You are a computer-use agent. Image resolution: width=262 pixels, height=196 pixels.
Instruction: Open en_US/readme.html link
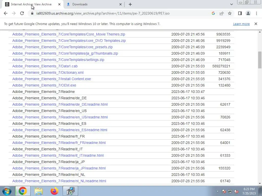(60, 117)
